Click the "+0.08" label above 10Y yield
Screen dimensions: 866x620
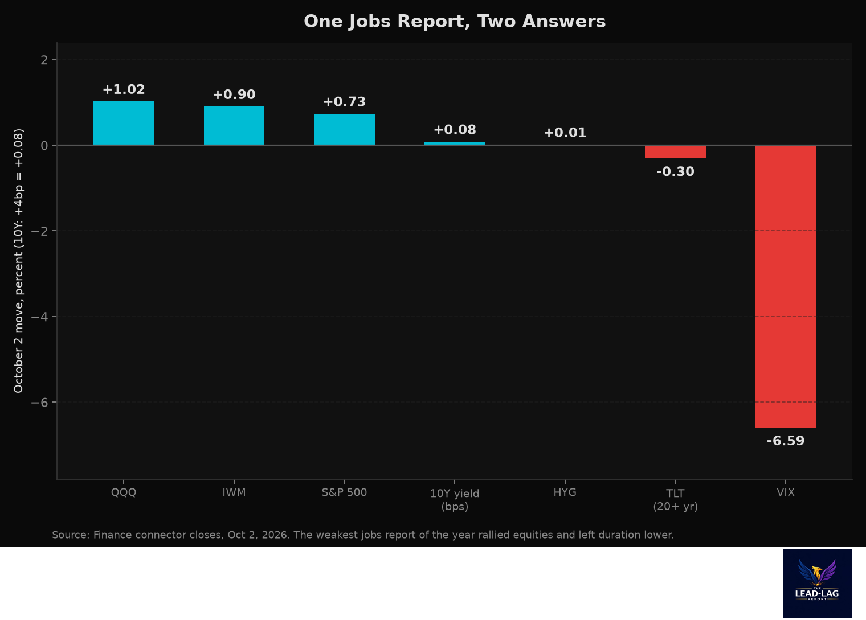click(455, 130)
